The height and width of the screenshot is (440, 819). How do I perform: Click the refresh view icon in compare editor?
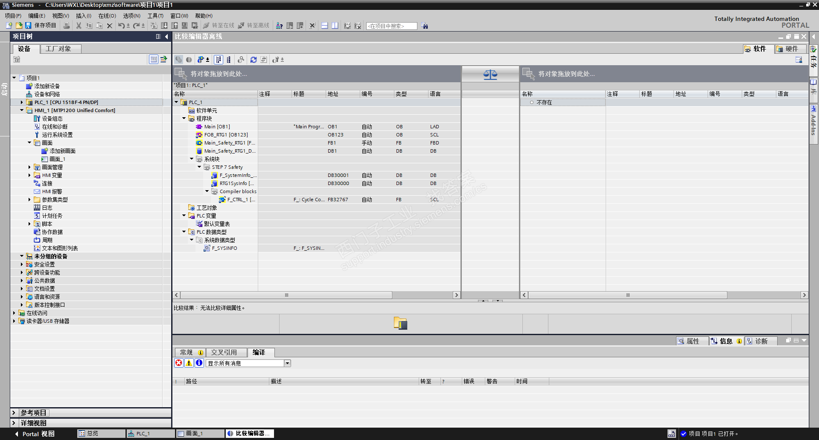254,60
